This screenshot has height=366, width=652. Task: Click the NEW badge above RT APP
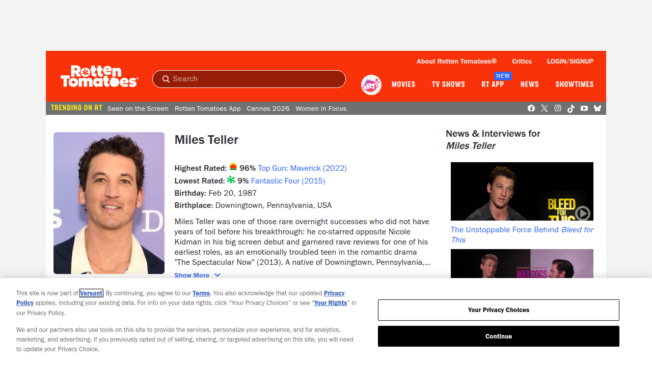pos(503,76)
